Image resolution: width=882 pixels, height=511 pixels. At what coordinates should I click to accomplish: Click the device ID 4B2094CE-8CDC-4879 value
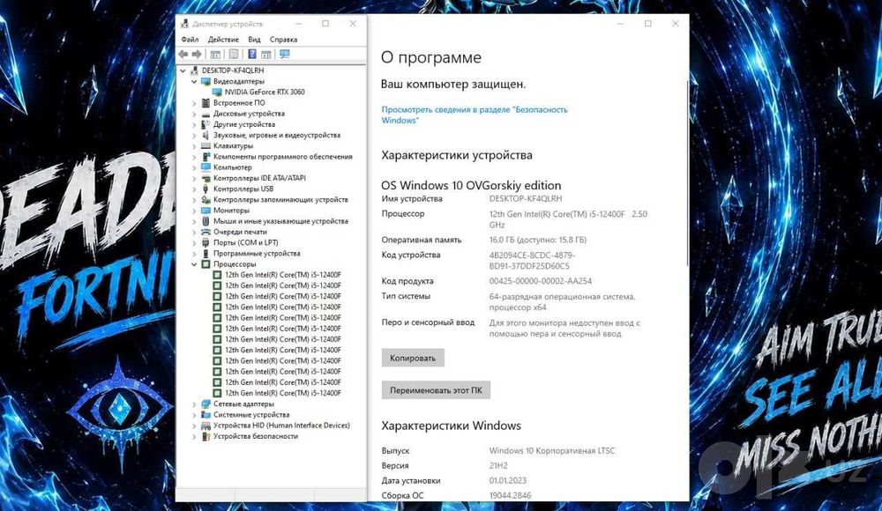pyautogui.click(x=532, y=260)
